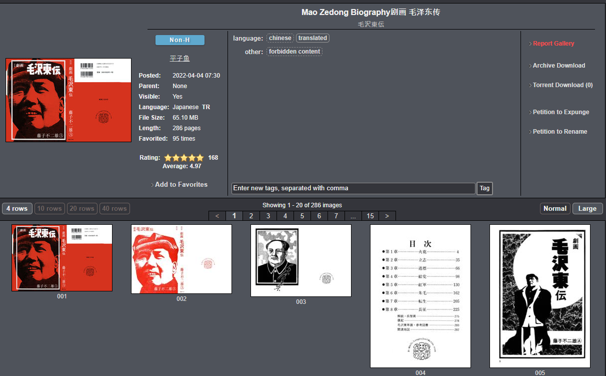Viewport: 606px width, 376px height.
Task: Rate with the fourth star
Action: [x=192, y=158]
